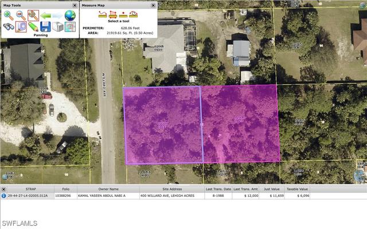Go back to previous map extent
Image resolution: width=367 pixels, height=229 pixels.
click(45, 15)
